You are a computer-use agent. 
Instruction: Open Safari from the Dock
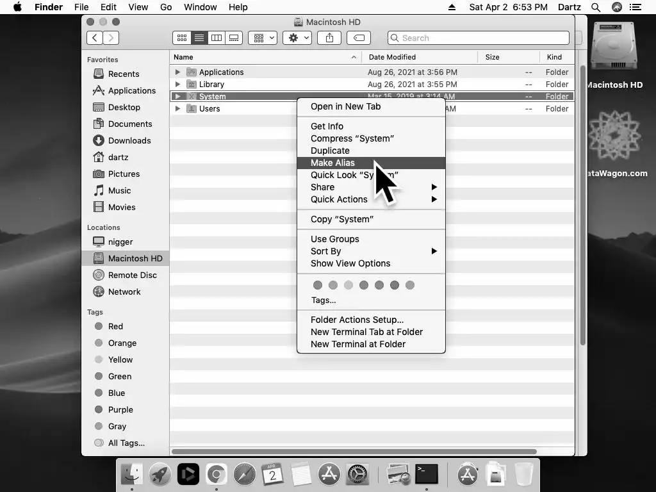coord(244,475)
